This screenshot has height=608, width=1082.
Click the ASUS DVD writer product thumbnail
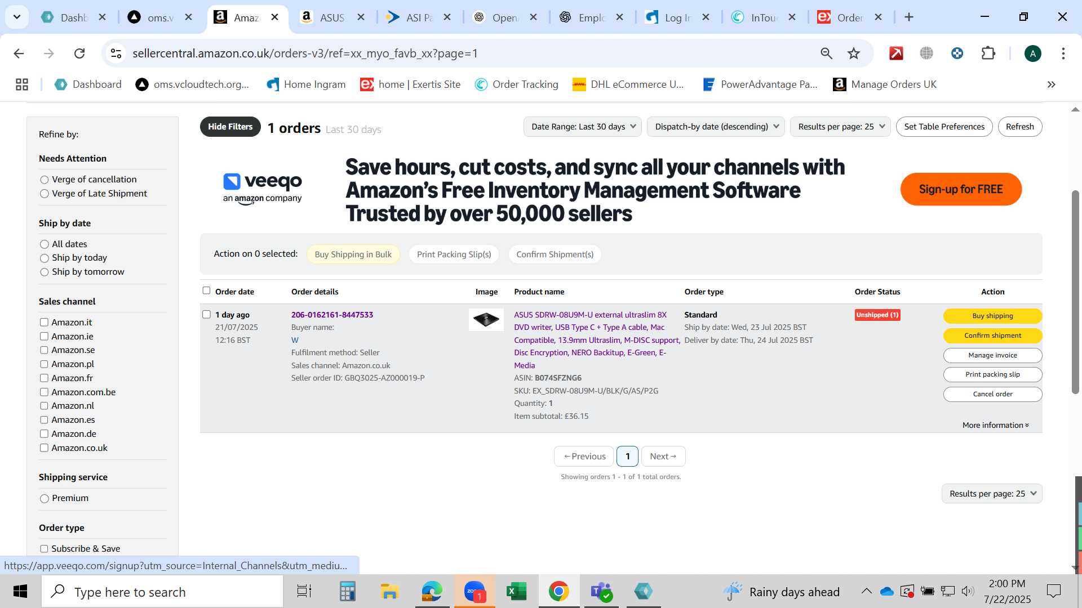tap(486, 320)
